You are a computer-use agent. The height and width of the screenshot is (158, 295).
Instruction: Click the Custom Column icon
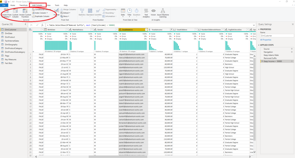pyautogui.click(x=15, y=11)
